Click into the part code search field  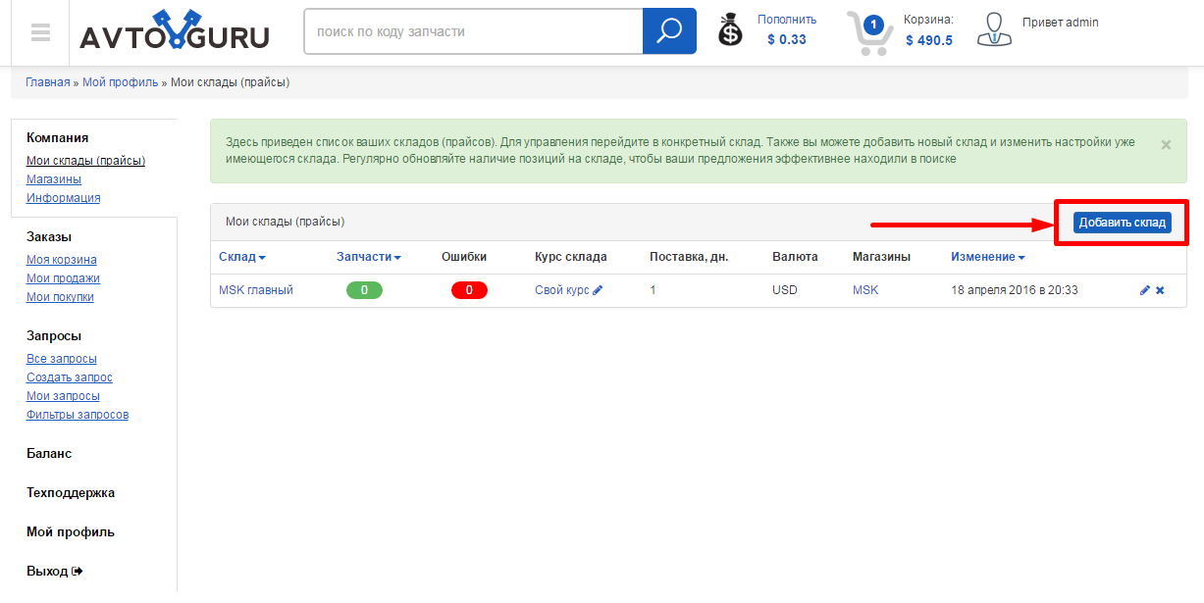point(473,31)
